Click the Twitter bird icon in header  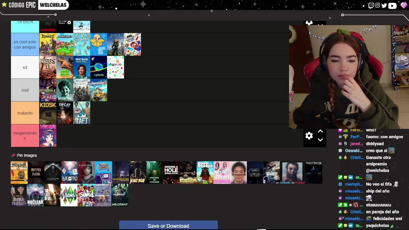point(384,5)
